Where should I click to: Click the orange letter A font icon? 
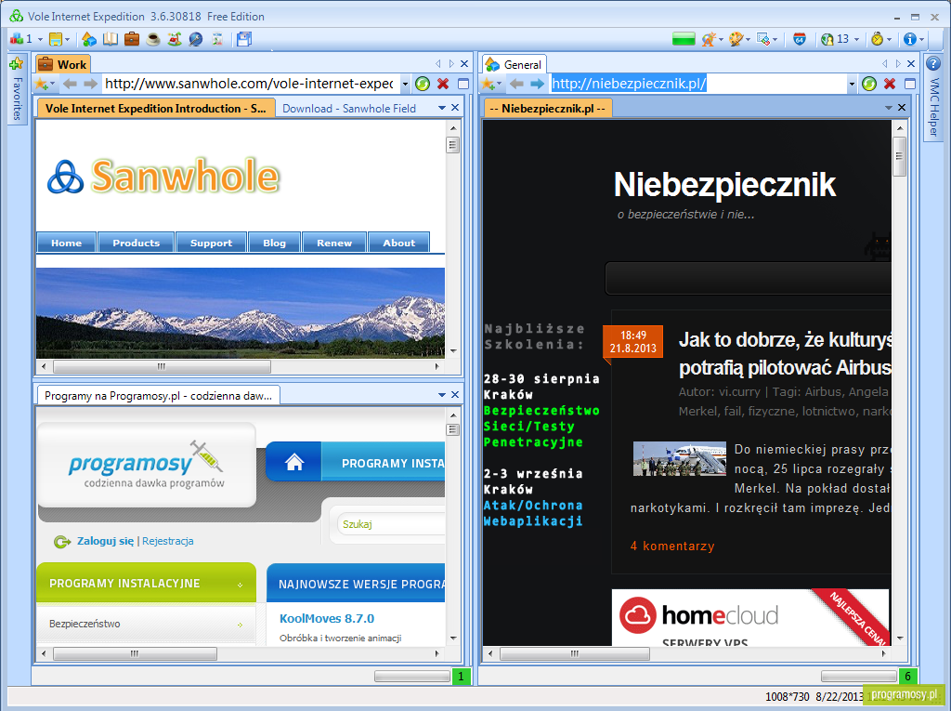708,39
